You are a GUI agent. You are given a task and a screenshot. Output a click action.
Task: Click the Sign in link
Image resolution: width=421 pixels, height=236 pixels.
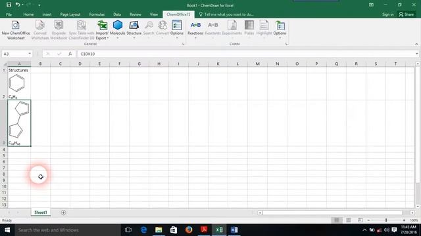coord(387,14)
